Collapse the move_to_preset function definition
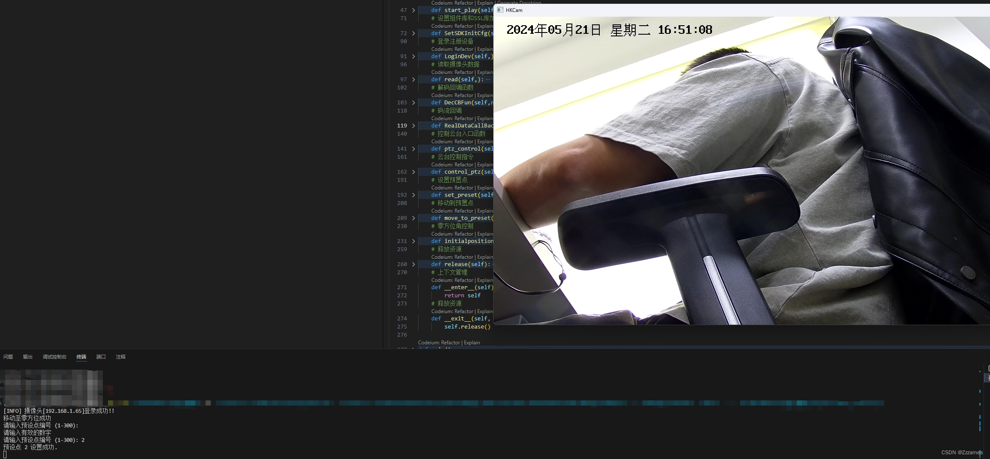This screenshot has width=990, height=459. [x=413, y=218]
